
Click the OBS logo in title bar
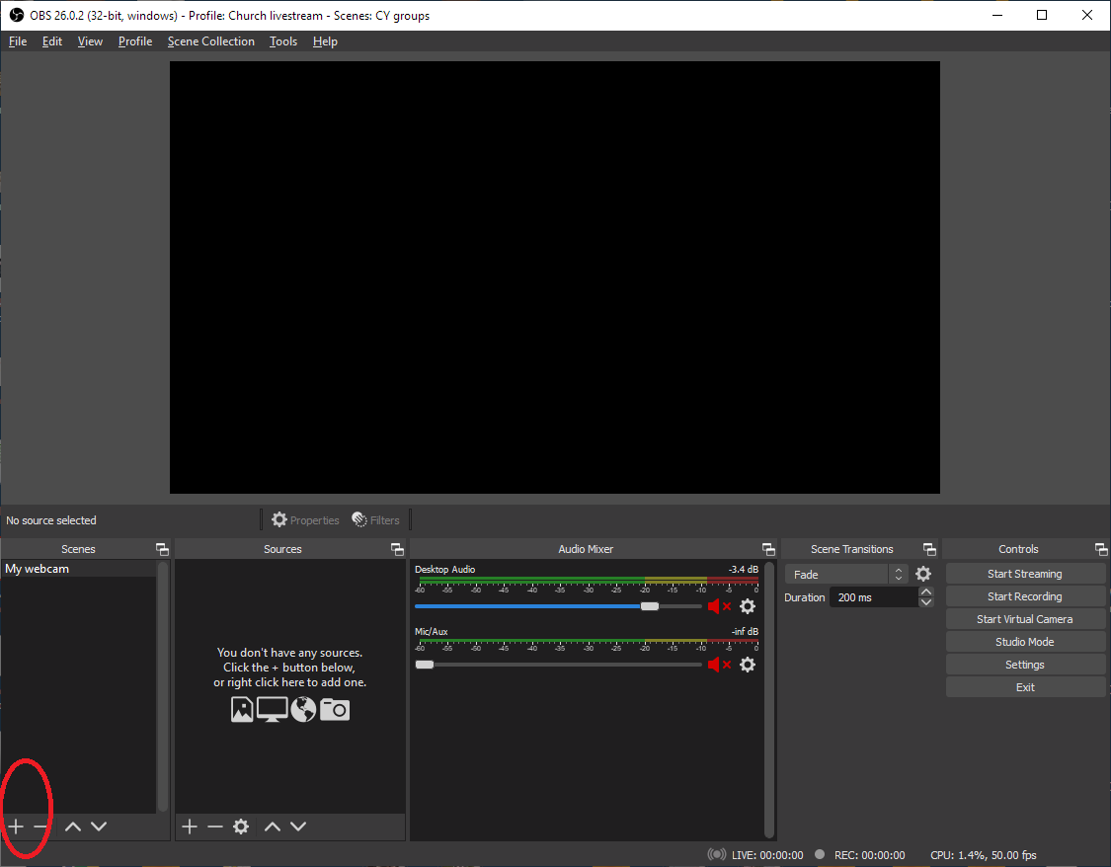coord(17,15)
